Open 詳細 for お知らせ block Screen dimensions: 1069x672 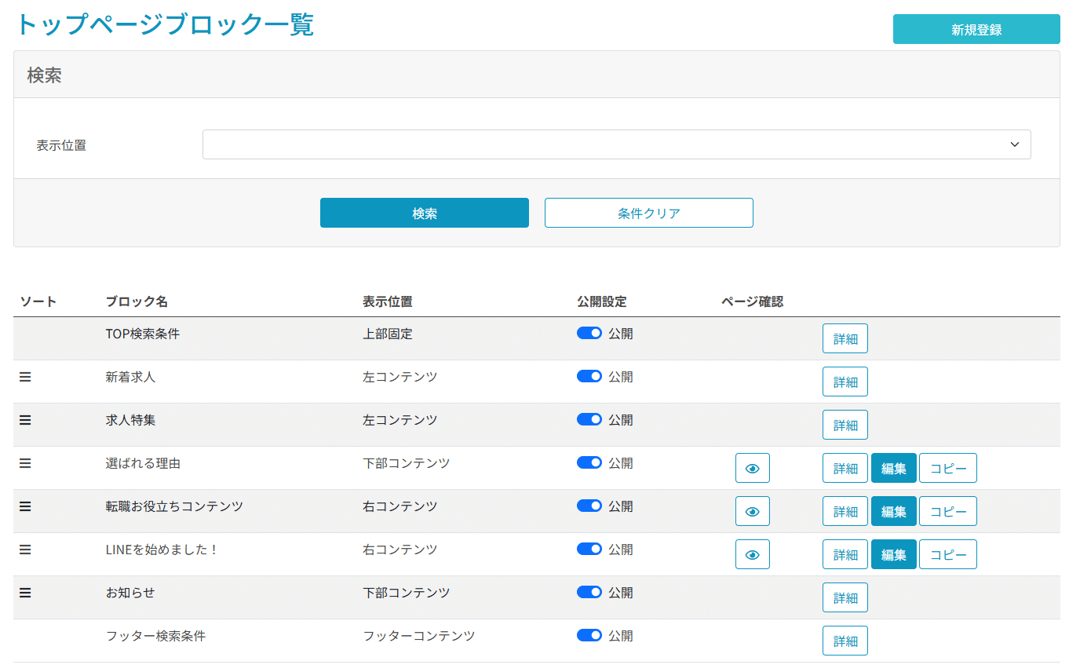845,597
